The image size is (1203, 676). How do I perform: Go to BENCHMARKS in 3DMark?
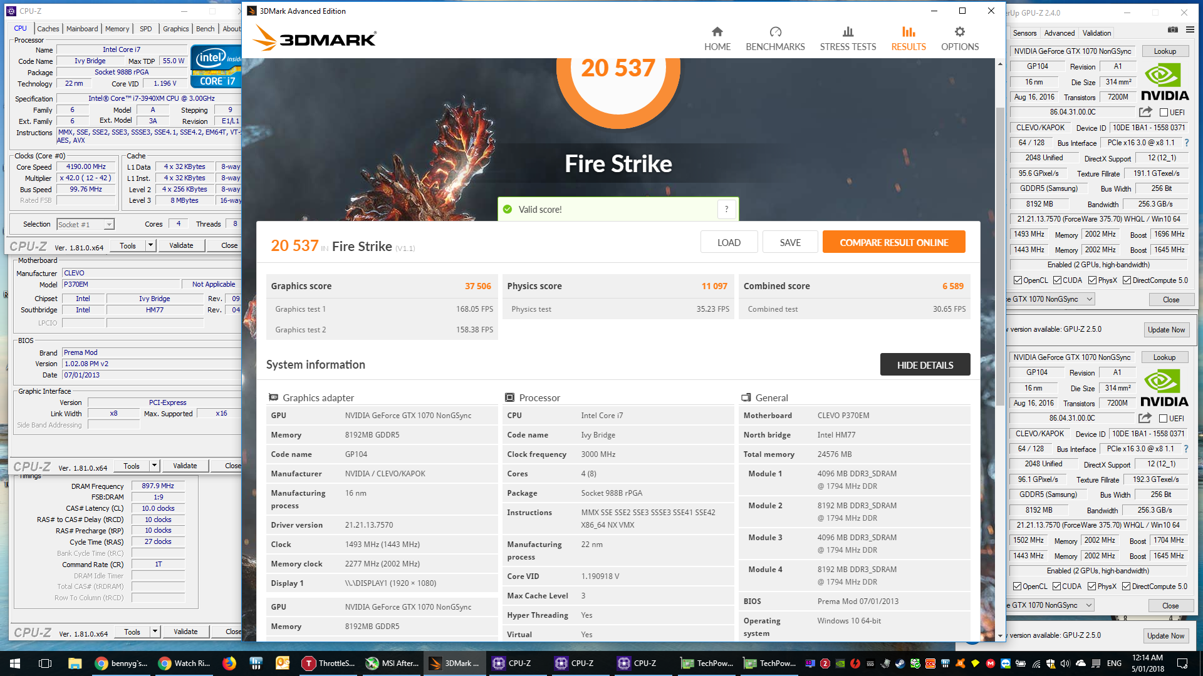coord(775,39)
